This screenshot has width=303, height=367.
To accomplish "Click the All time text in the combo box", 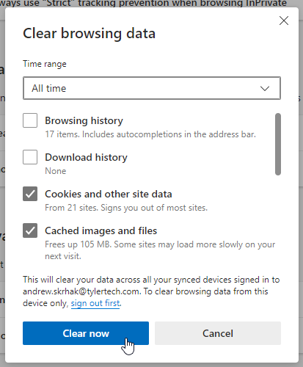I will click(49, 88).
